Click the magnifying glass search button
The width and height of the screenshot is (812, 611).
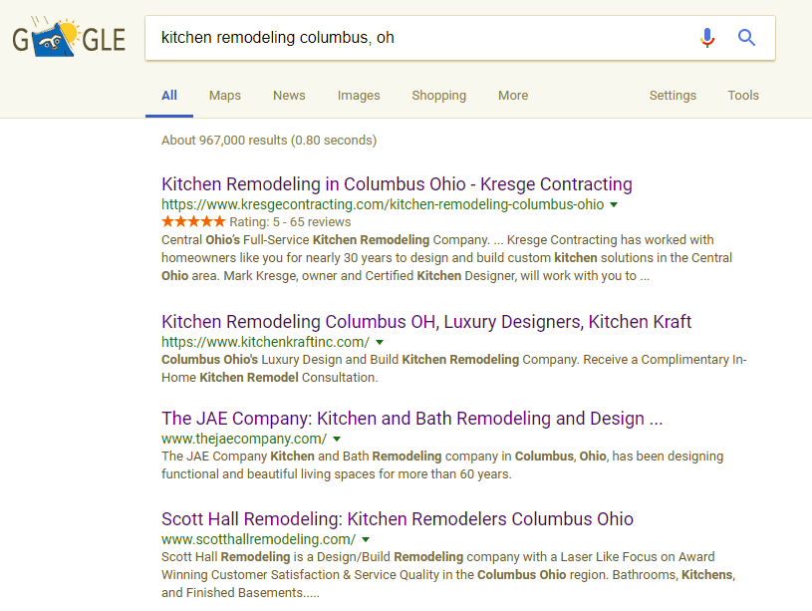click(746, 38)
